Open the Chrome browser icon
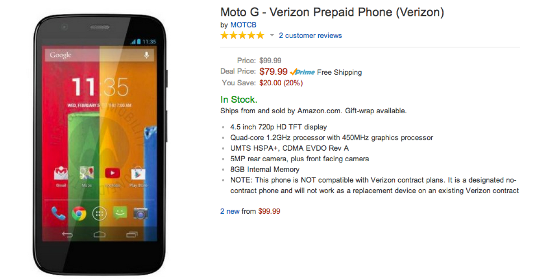534x279 pixels. click(79, 214)
